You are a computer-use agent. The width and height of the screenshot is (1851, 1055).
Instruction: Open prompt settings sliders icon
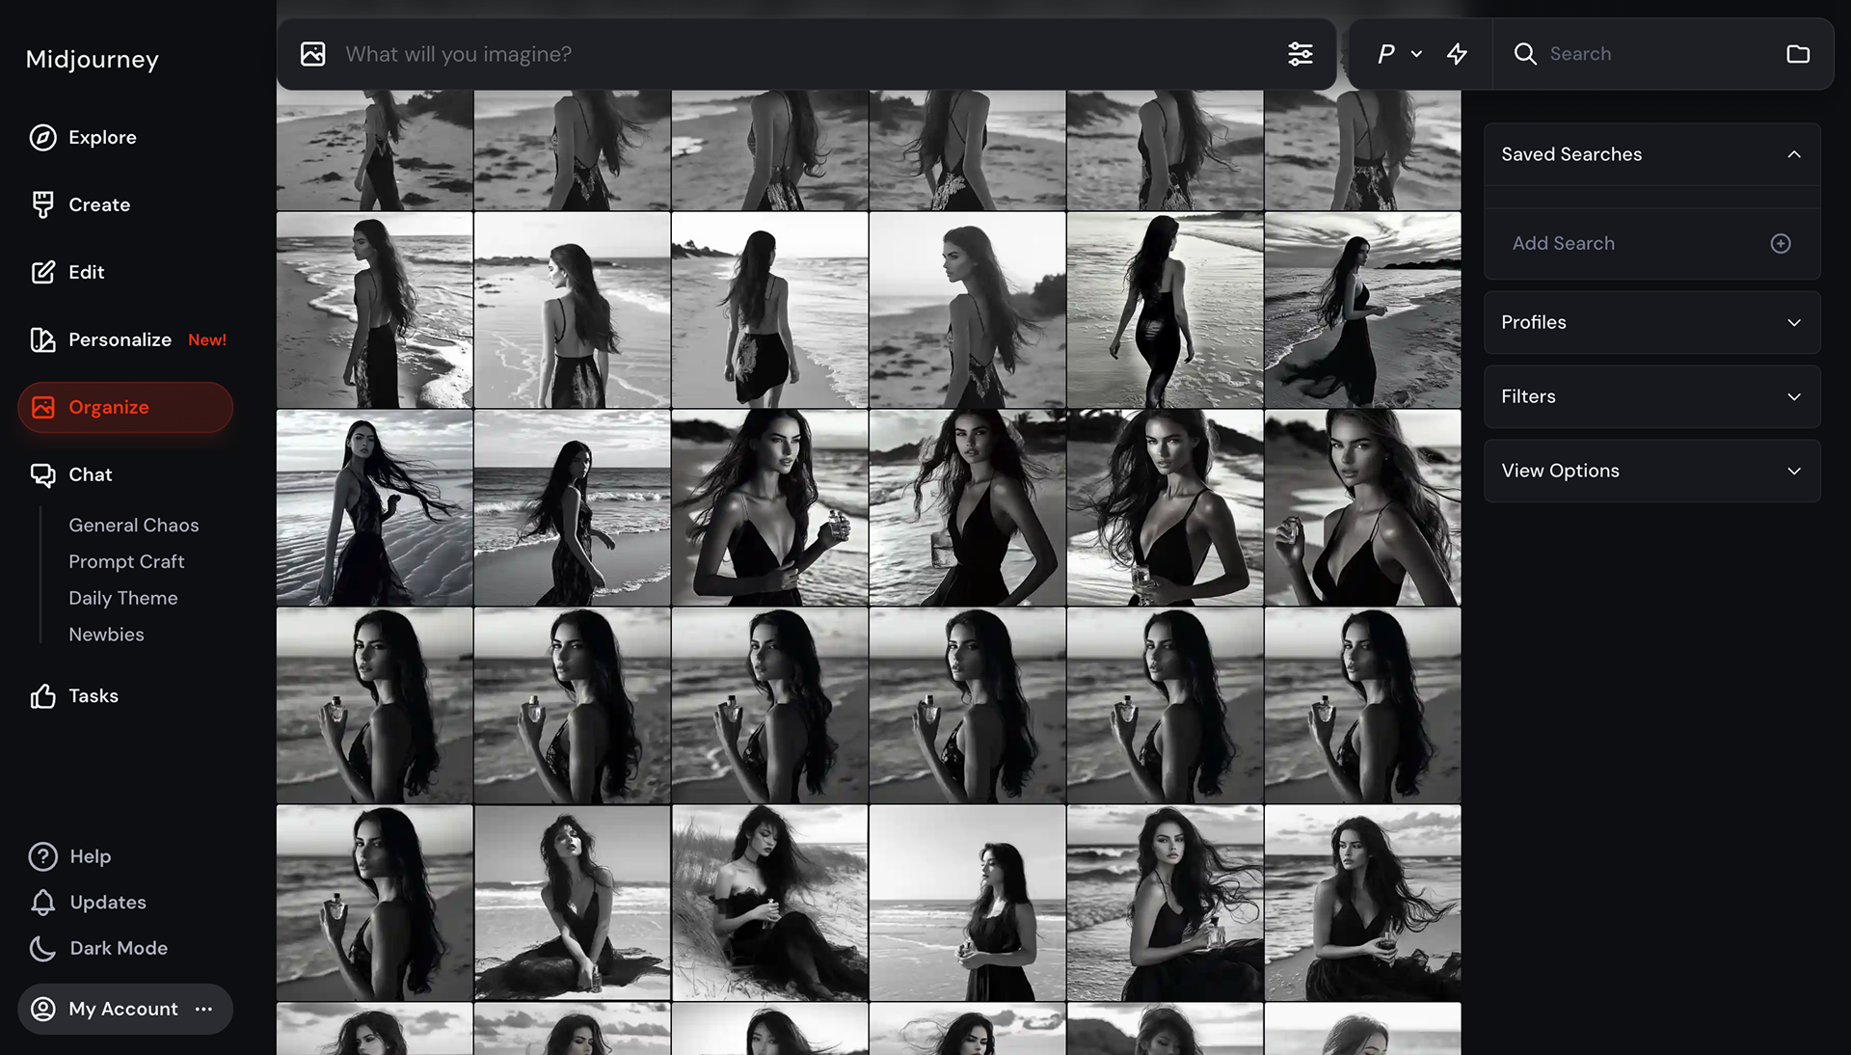pyautogui.click(x=1300, y=54)
